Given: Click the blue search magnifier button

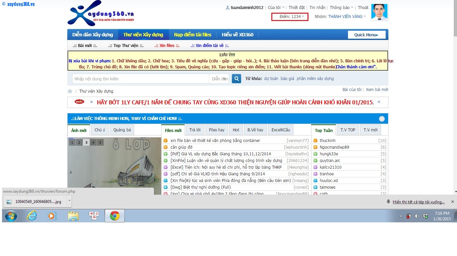Looking at the screenshot, I should coord(237,79).
